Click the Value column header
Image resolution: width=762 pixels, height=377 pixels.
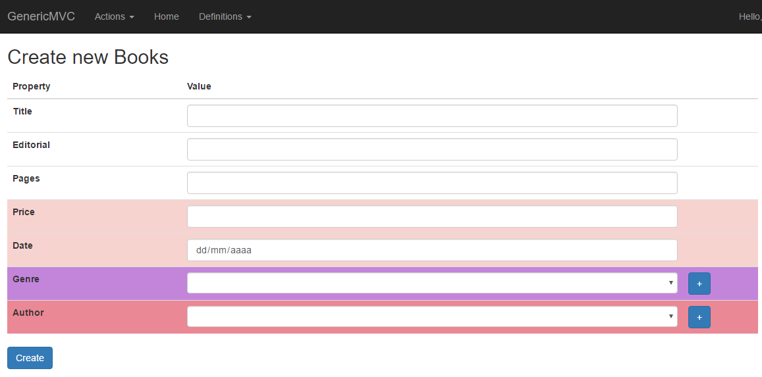pyautogui.click(x=199, y=86)
